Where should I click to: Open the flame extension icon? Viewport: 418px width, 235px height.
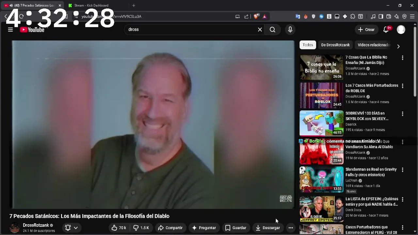(x=306, y=17)
